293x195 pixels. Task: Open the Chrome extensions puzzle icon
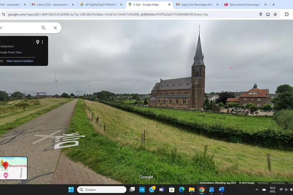coord(287,14)
